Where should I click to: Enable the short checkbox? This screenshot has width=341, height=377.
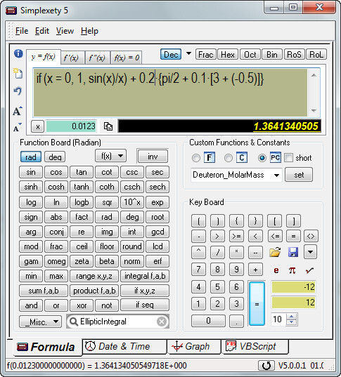tap(288, 158)
